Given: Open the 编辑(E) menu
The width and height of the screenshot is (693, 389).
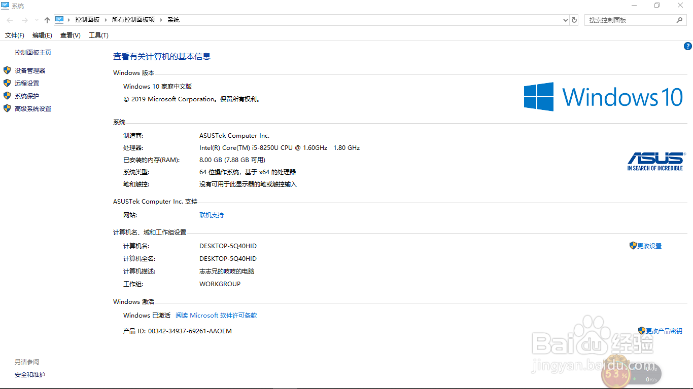Looking at the screenshot, I should (42, 35).
